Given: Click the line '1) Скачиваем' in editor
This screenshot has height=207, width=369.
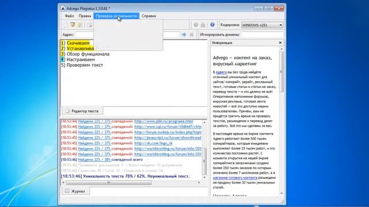Looking at the screenshot, I should click(76, 43).
